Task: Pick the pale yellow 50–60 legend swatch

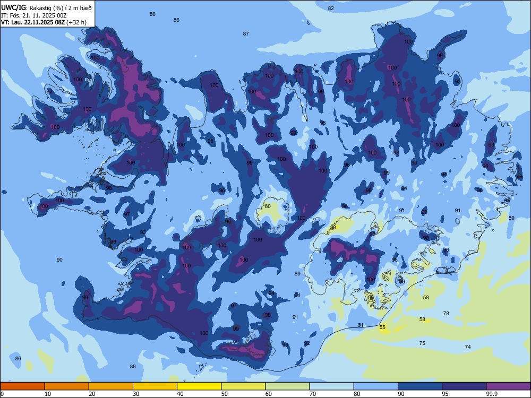Action: click(x=243, y=386)
